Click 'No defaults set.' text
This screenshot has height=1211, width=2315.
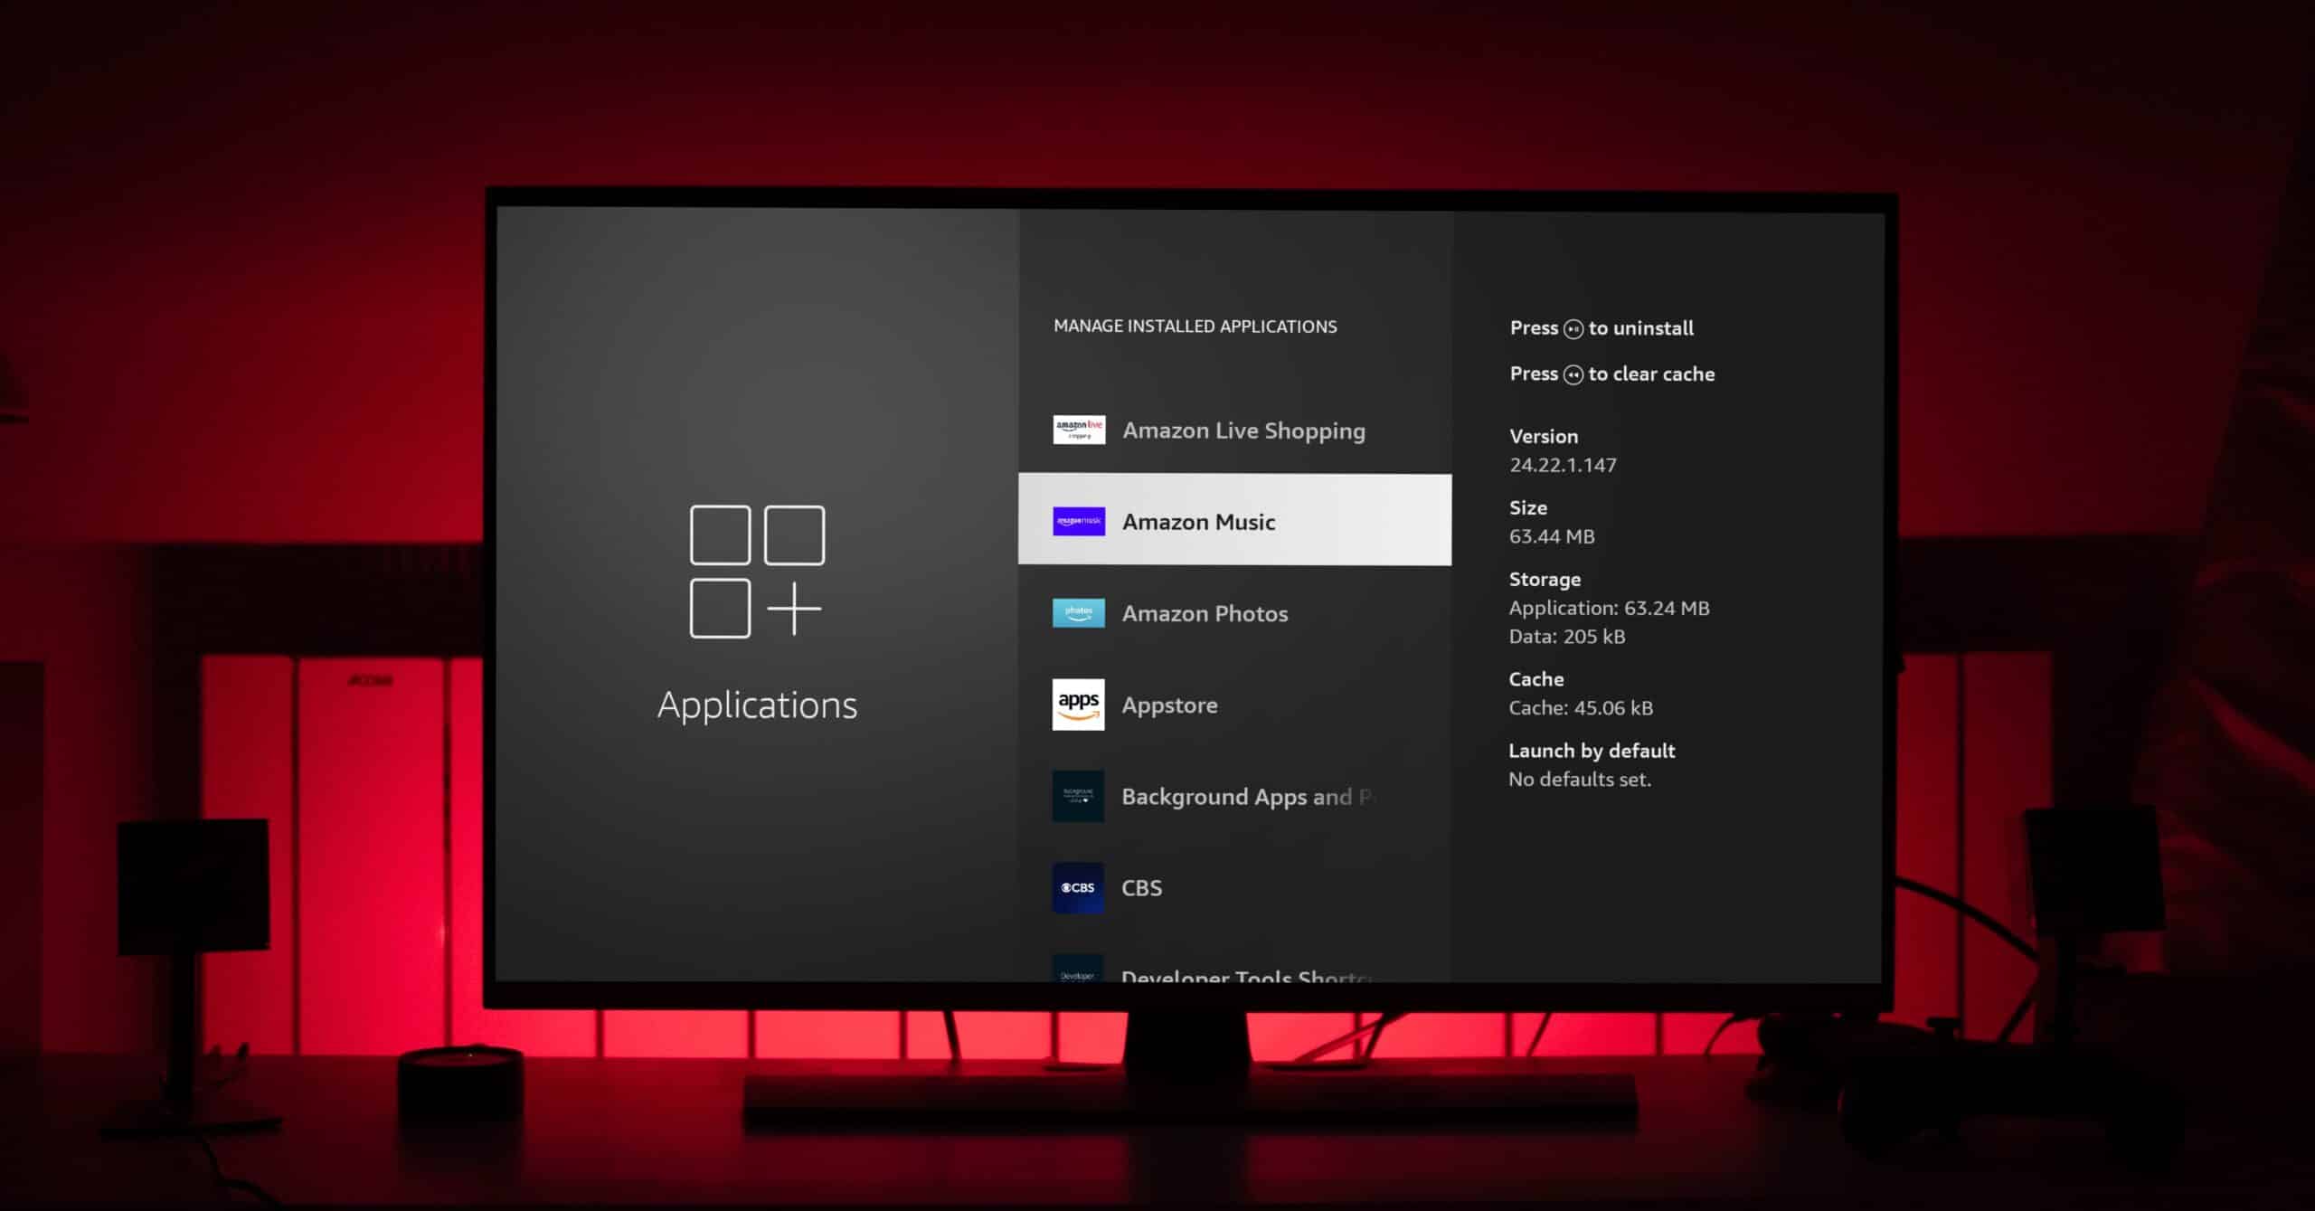1580,780
